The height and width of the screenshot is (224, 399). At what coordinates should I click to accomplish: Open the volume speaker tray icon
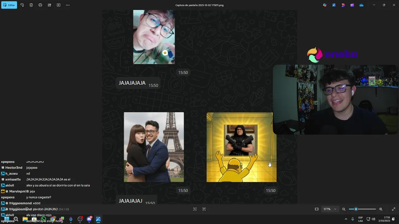(373, 219)
